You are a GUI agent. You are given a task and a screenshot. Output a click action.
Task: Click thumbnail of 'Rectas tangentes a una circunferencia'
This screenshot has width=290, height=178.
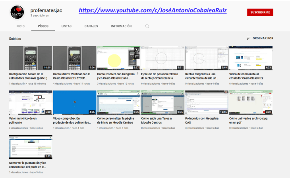coord(207,58)
